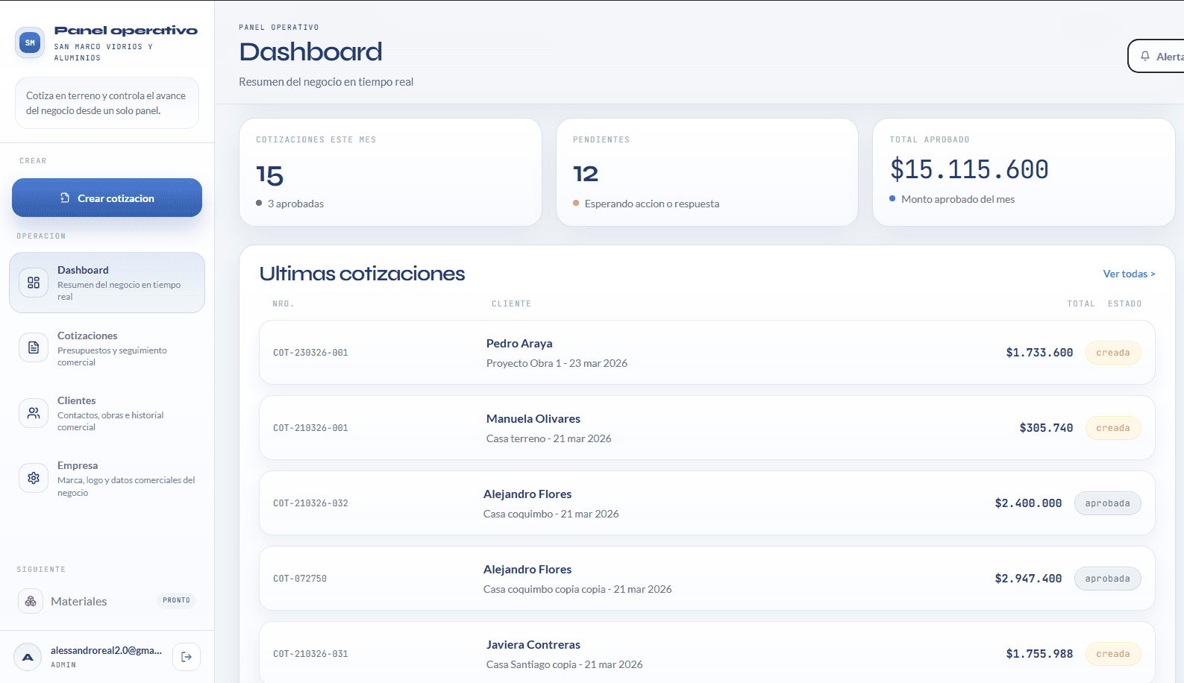Click the Alertas bell button

pos(1156,57)
